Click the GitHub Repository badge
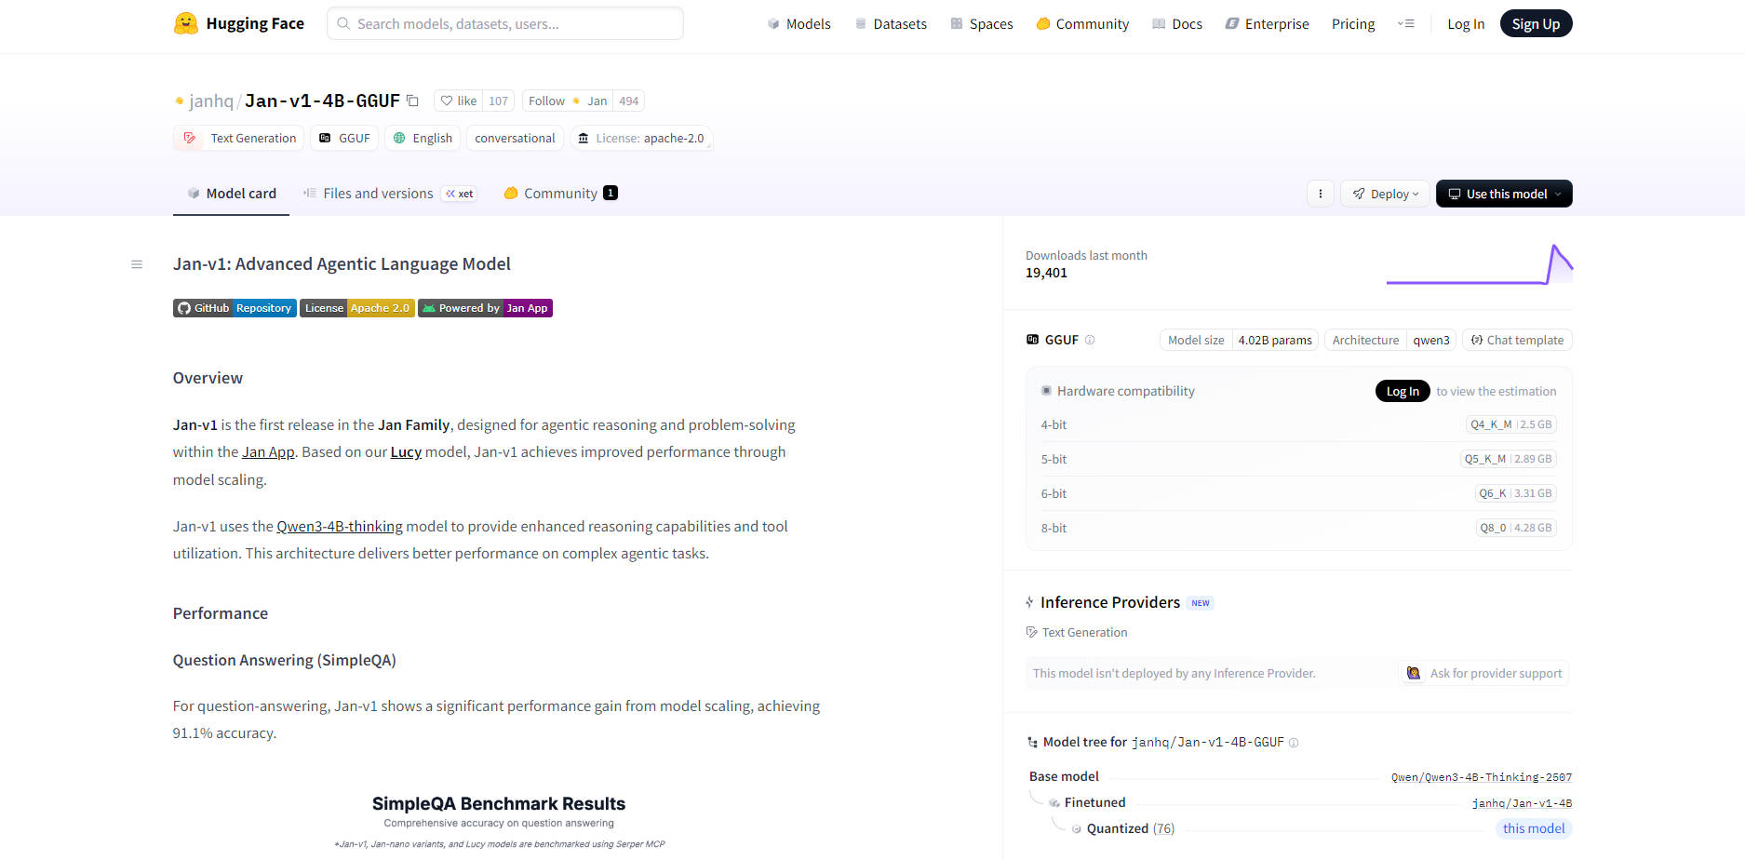This screenshot has width=1745, height=860. point(235,308)
